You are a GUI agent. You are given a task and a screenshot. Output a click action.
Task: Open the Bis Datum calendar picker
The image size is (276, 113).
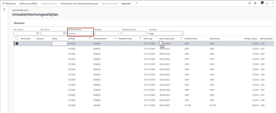[64, 34]
